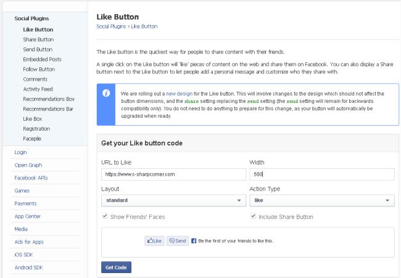
Task: Go to Open Graph section
Action: coord(28,165)
